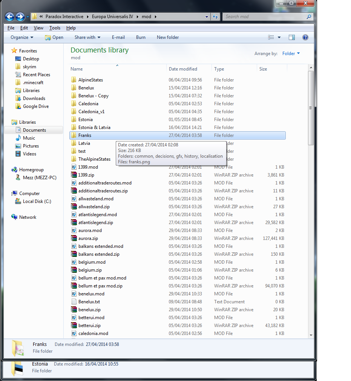The image size is (351, 381).
Task: Select Documents library in sidebar
Action: (34, 130)
